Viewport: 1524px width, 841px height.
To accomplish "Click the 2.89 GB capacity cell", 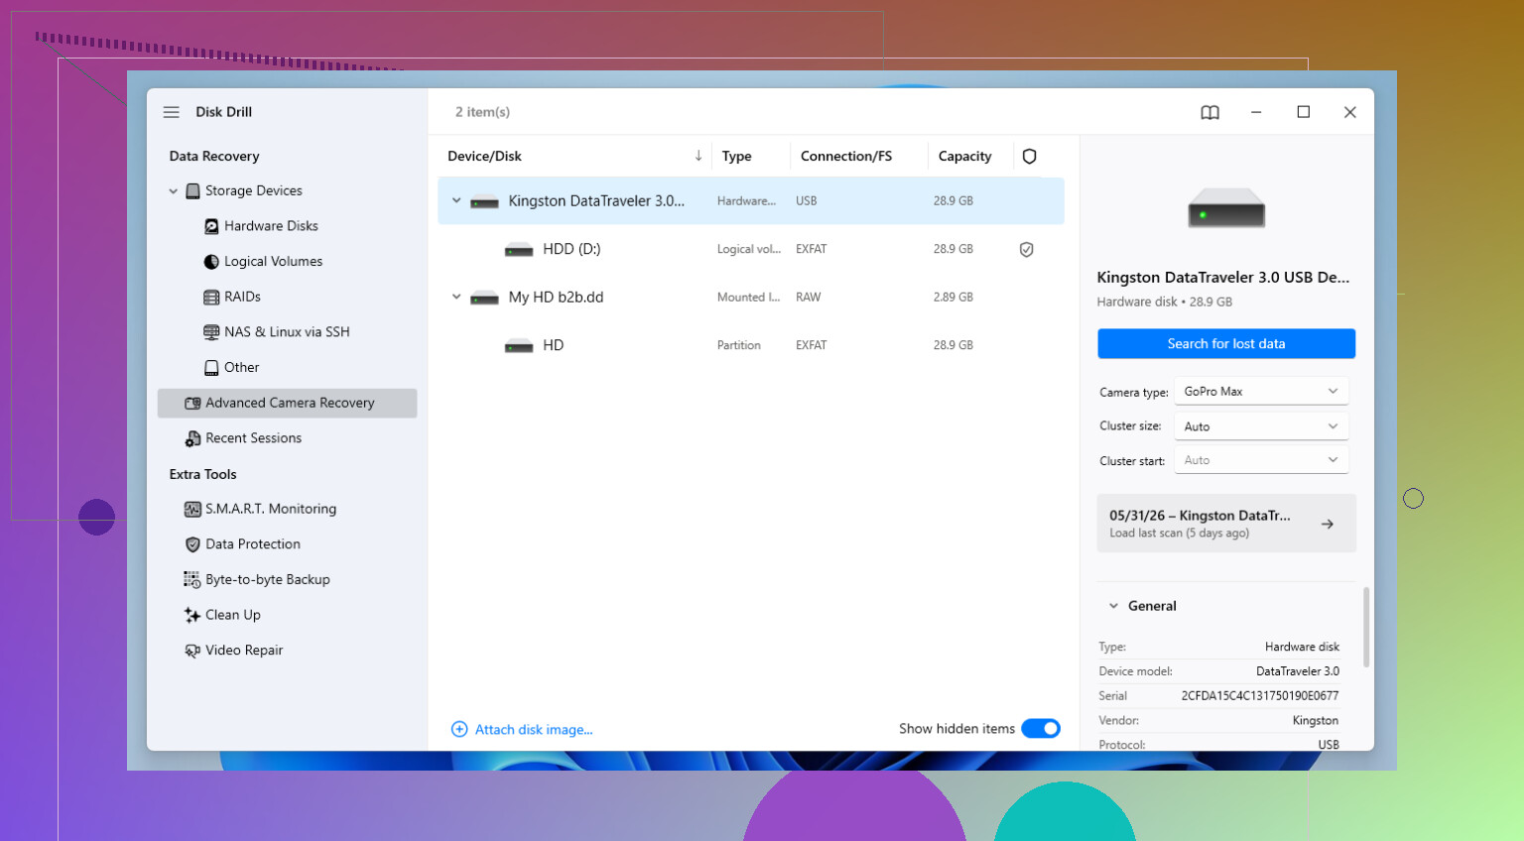I will [952, 298].
